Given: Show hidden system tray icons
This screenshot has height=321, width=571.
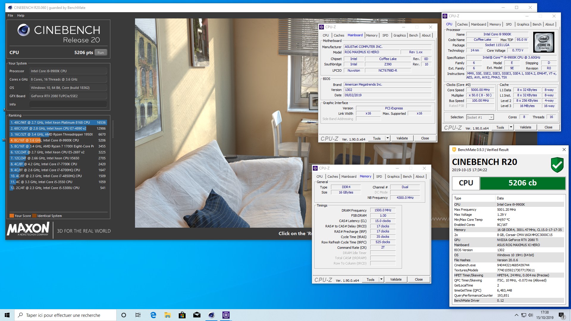Looking at the screenshot, I should click(x=516, y=315).
